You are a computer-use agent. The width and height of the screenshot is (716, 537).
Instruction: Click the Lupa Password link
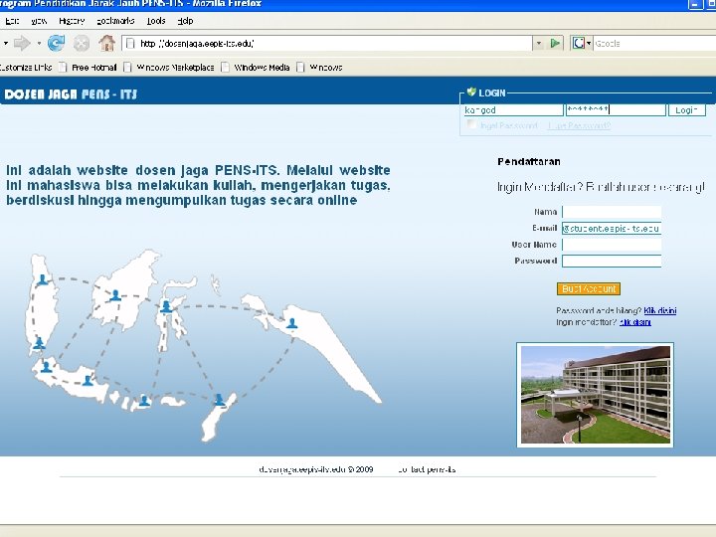(x=579, y=125)
